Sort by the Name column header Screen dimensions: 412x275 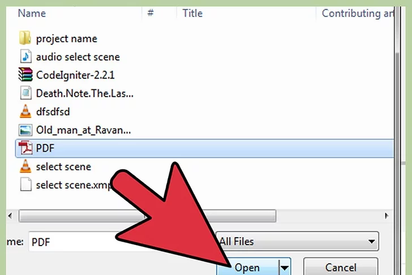[32, 13]
